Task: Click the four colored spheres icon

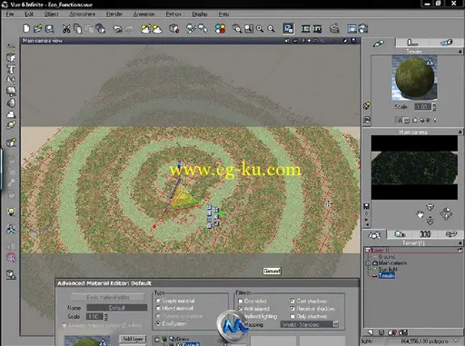Action: (x=220, y=29)
